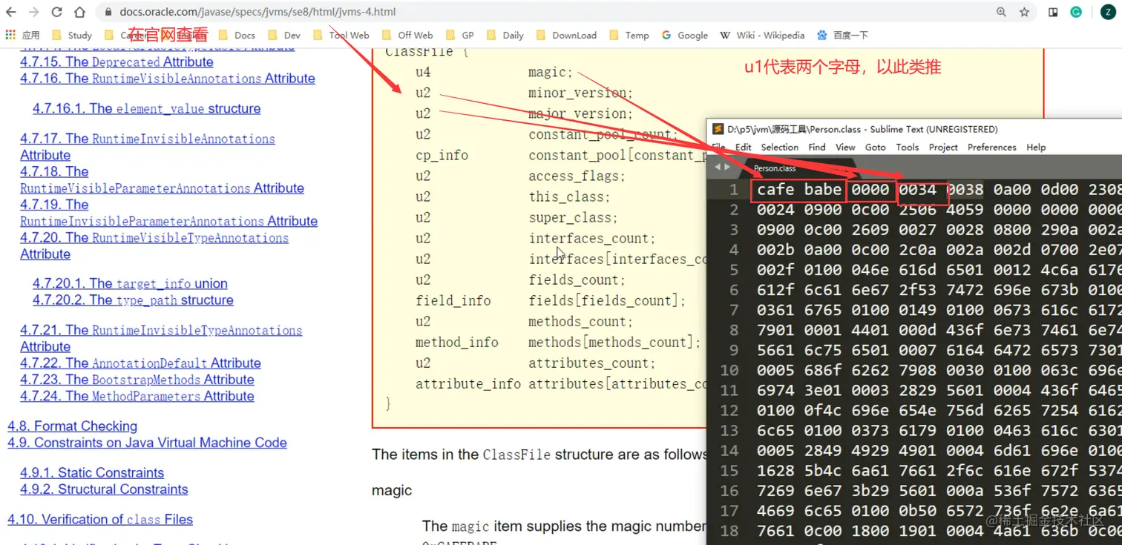The height and width of the screenshot is (545, 1122).
Task: Click line number 10 in Sublime gutter
Action: (x=729, y=370)
